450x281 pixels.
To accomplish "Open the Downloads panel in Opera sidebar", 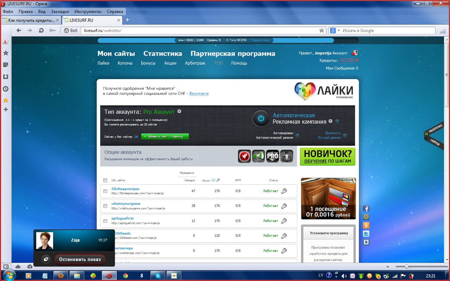I will tap(6, 77).
